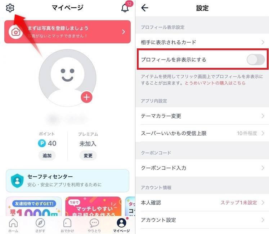This screenshot has width=269, height=234.
Task: Open settings via the gear icon
Action: (x=10, y=8)
